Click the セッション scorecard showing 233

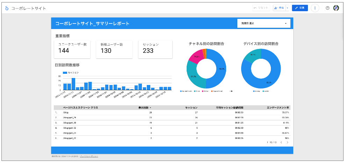tap(155, 49)
